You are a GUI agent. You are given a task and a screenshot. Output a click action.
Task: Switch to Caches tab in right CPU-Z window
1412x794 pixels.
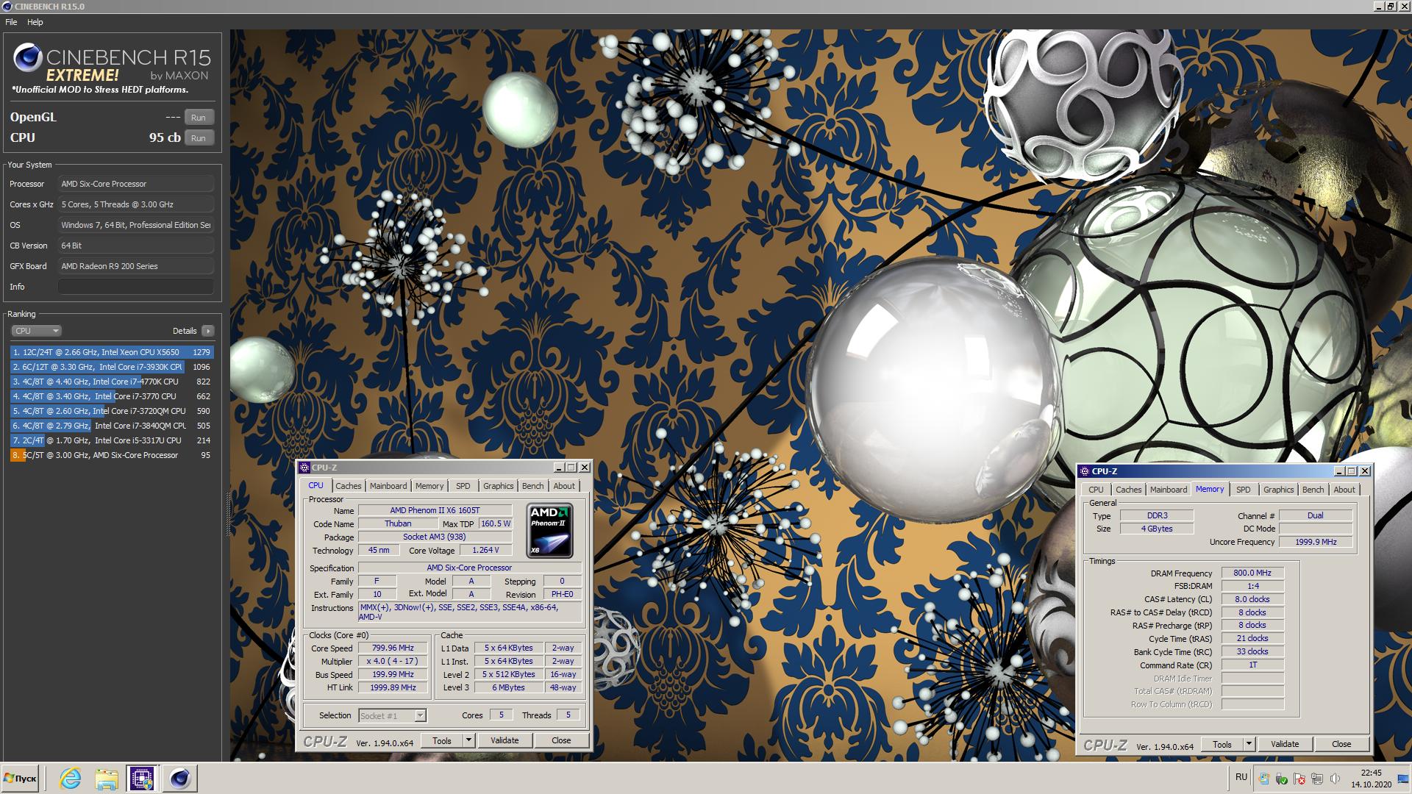(1128, 490)
